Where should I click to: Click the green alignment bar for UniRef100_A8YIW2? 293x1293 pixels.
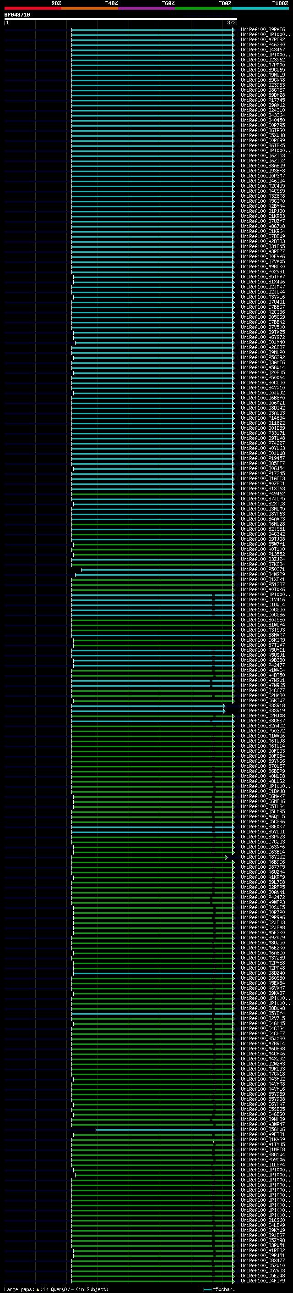pyautogui.click(x=149, y=858)
